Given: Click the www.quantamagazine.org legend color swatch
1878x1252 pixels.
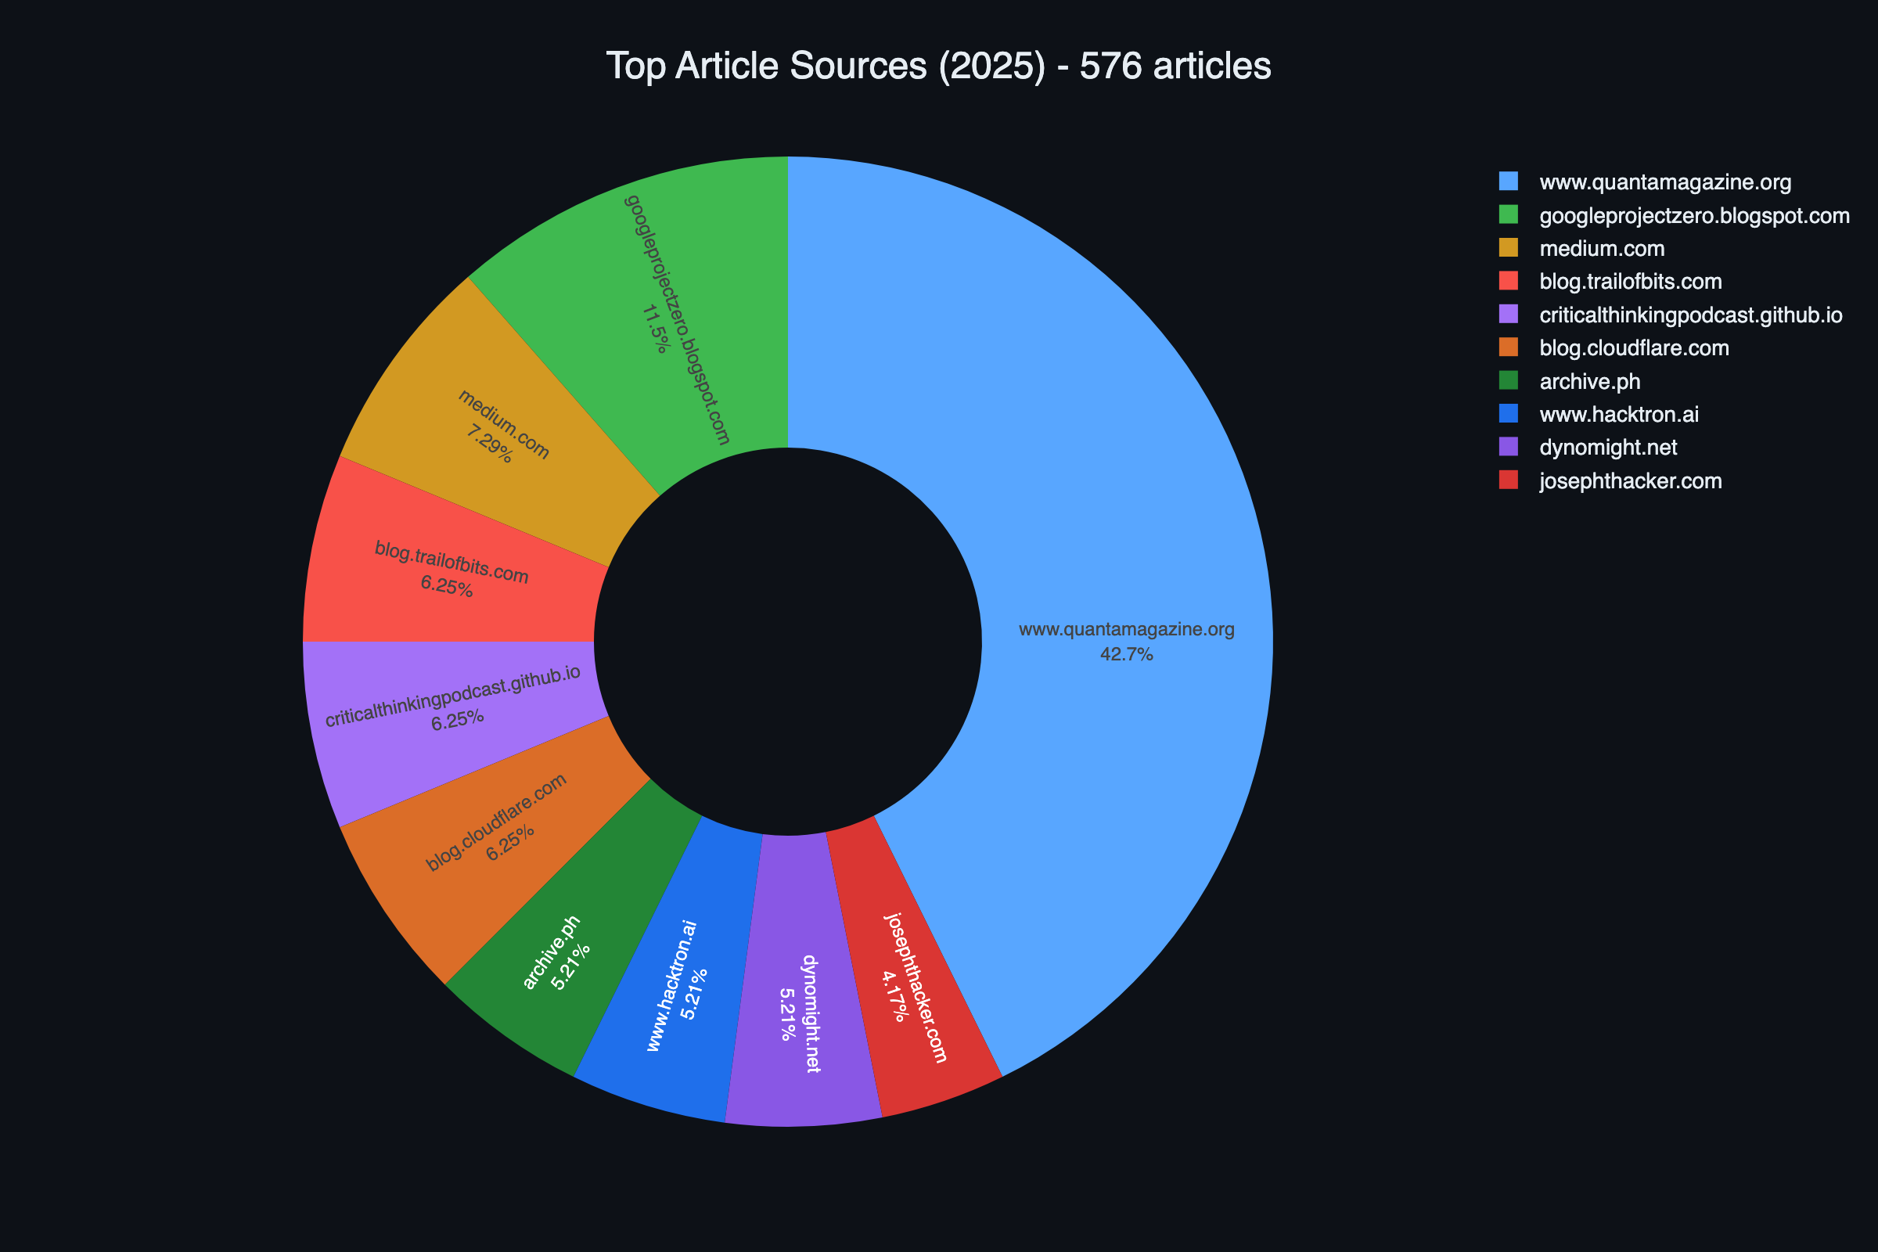Looking at the screenshot, I should [1509, 182].
